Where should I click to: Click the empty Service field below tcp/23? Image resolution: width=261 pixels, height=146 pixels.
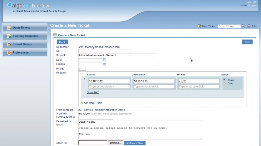coord(199,87)
